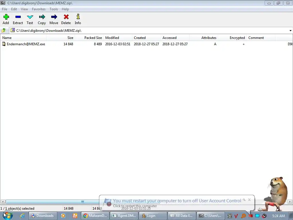Switch to All Data E... taskbar window

(182, 216)
